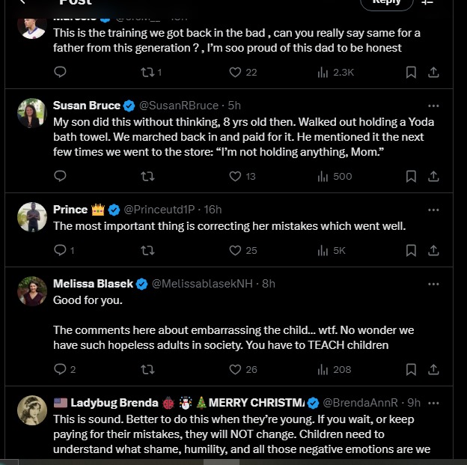Bookmark Prince's reply
Viewport: 467px width, 465px height.
coord(411,250)
